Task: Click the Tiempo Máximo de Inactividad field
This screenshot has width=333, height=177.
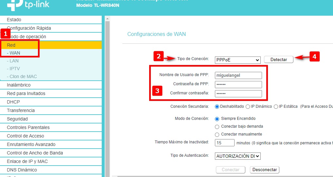Action: pos(225,143)
